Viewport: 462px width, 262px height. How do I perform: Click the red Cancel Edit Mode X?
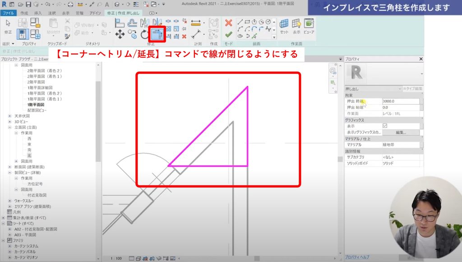(x=229, y=23)
